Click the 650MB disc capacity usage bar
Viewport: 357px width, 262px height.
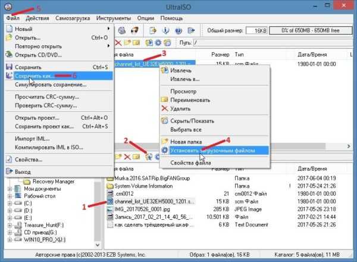point(311,30)
